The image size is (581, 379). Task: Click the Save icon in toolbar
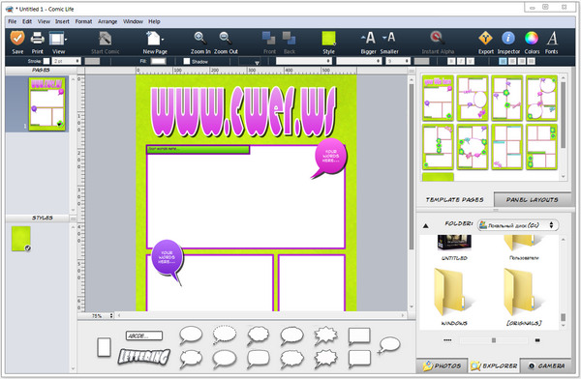pos(17,38)
